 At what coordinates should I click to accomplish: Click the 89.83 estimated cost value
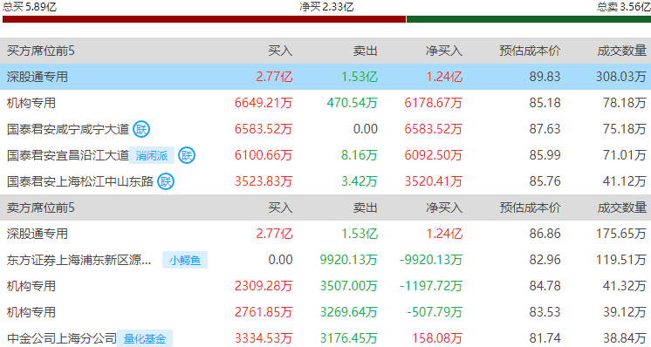pos(545,77)
